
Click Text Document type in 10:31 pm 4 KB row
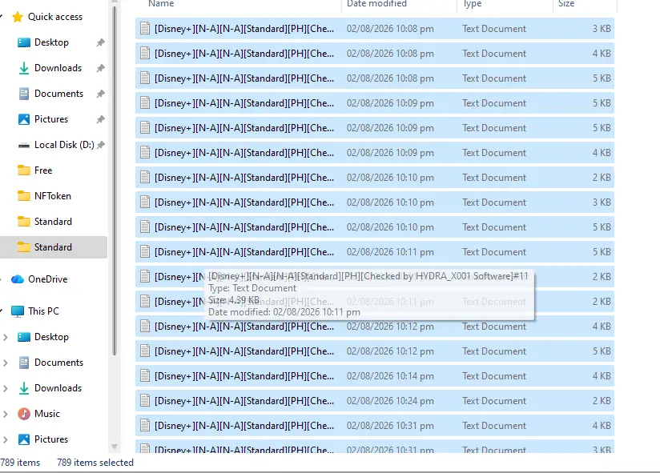(x=494, y=426)
